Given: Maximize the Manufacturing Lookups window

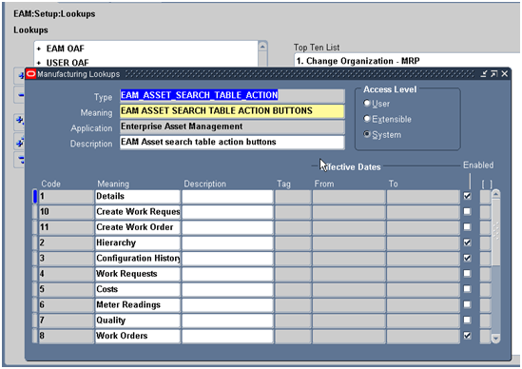Looking at the screenshot, I should pyautogui.click(x=494, y=74).
